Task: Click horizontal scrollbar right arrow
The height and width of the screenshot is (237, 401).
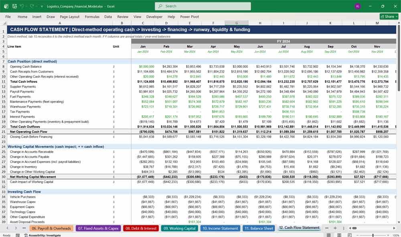Action: click(394, 228)
